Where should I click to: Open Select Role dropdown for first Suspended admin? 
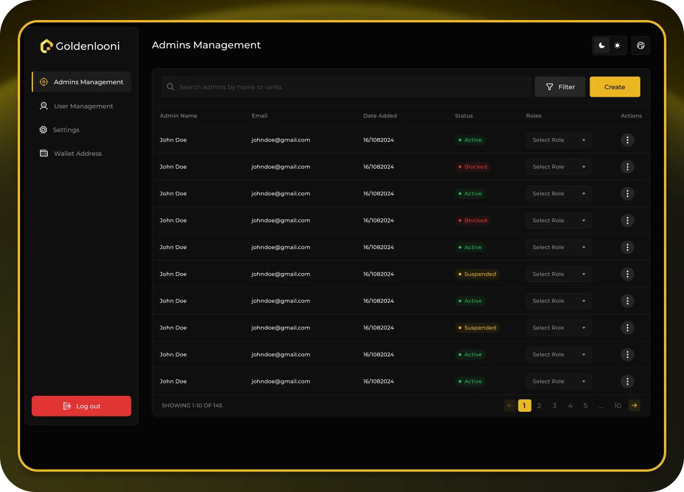tap(558, 274)
